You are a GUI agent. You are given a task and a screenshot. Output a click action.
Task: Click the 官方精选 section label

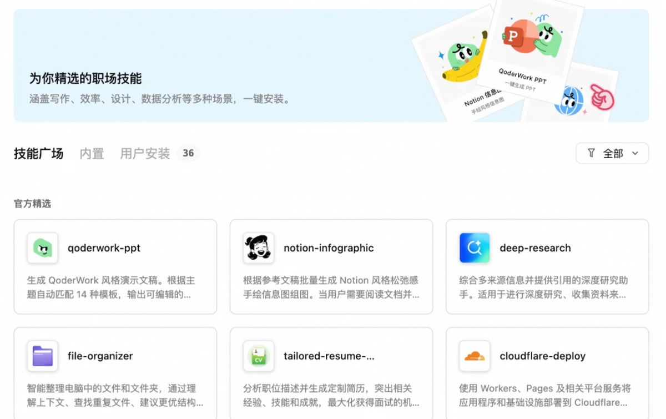[32, 204]
